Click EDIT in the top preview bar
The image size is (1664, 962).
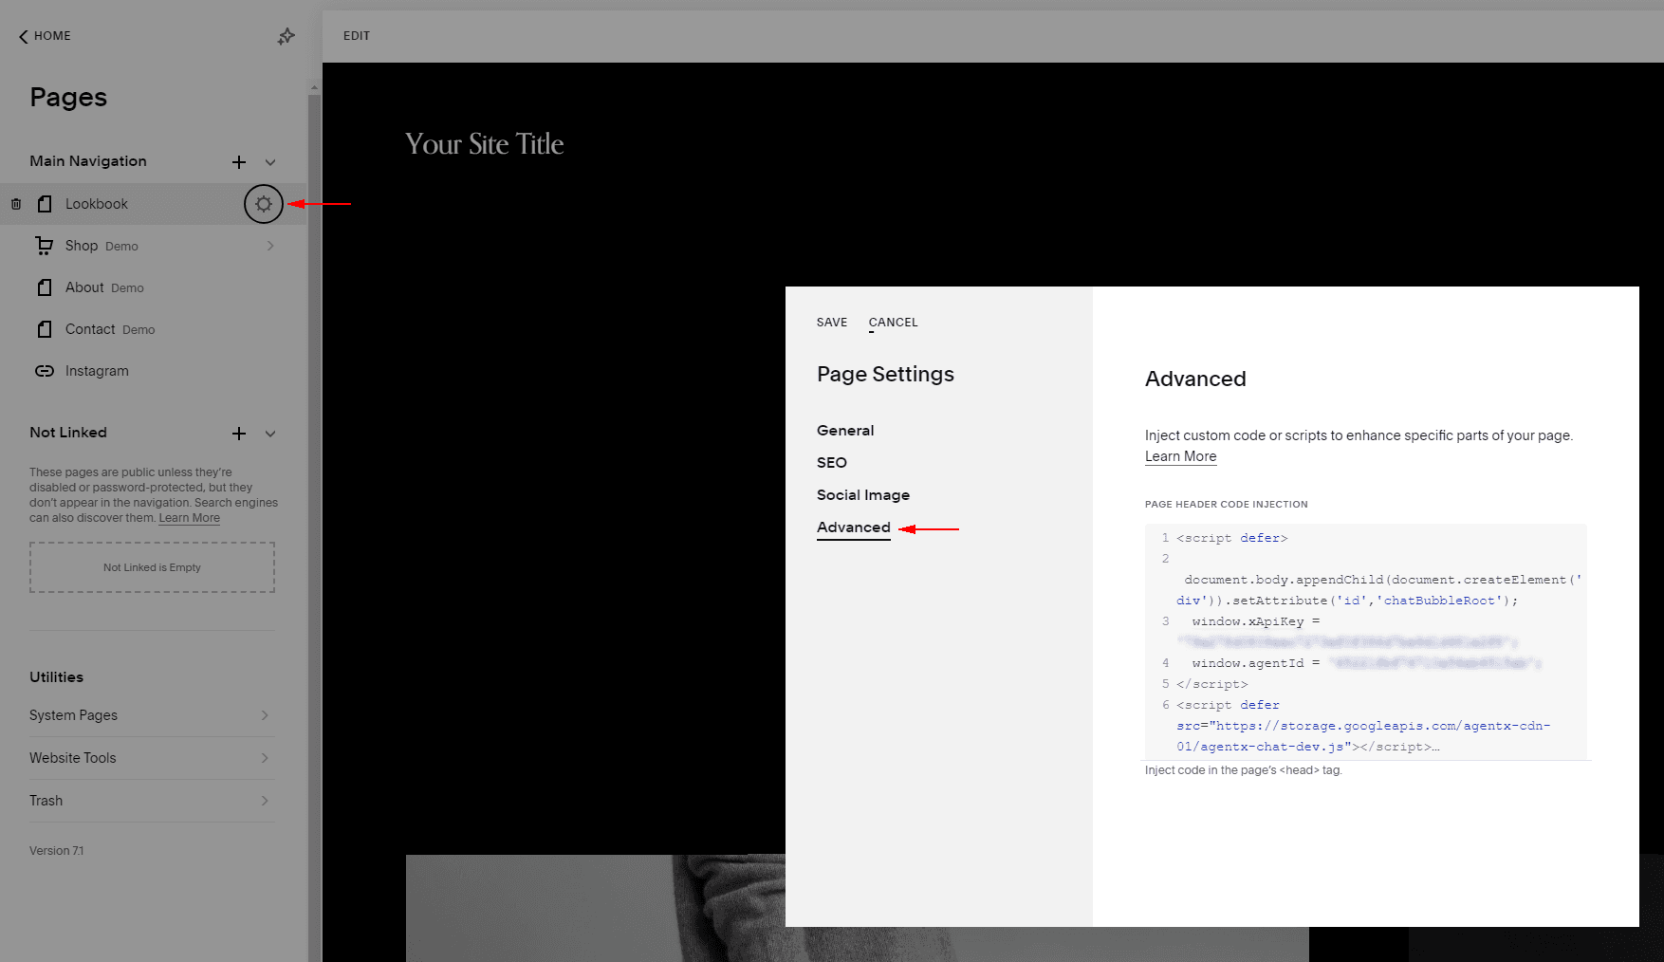357,36
